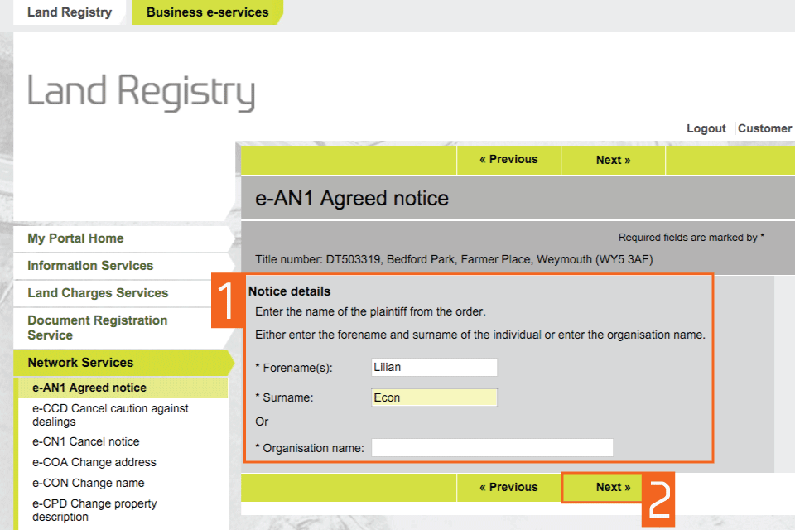Open the Land Registry tab
This screenshot has height=530, width=795.
[x=70, y=12]
